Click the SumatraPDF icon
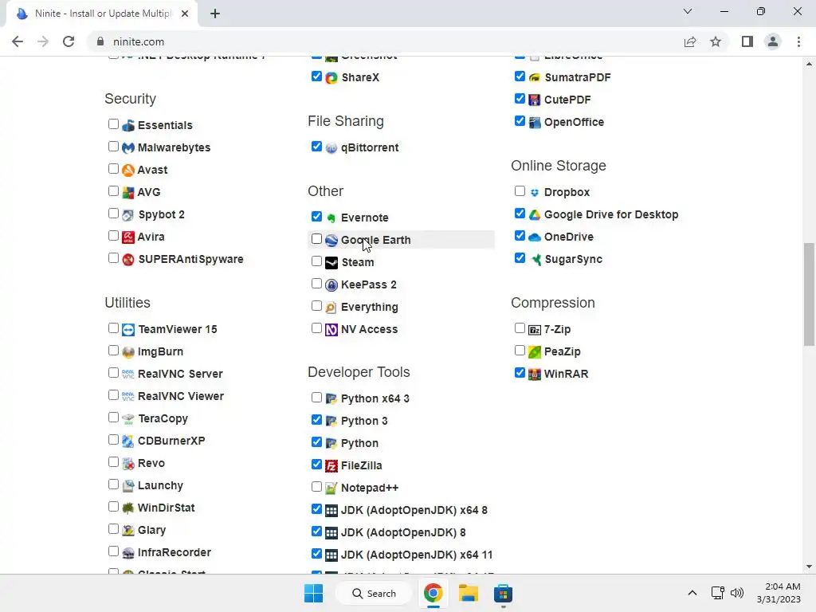 (x=535, y=77)
